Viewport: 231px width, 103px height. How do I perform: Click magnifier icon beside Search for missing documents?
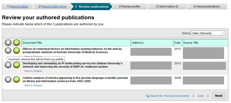tap(147, 96)
